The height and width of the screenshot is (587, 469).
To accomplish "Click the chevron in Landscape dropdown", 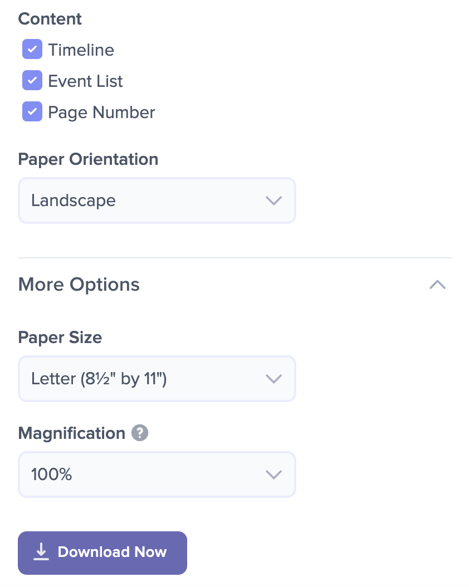I will (273, 200).
